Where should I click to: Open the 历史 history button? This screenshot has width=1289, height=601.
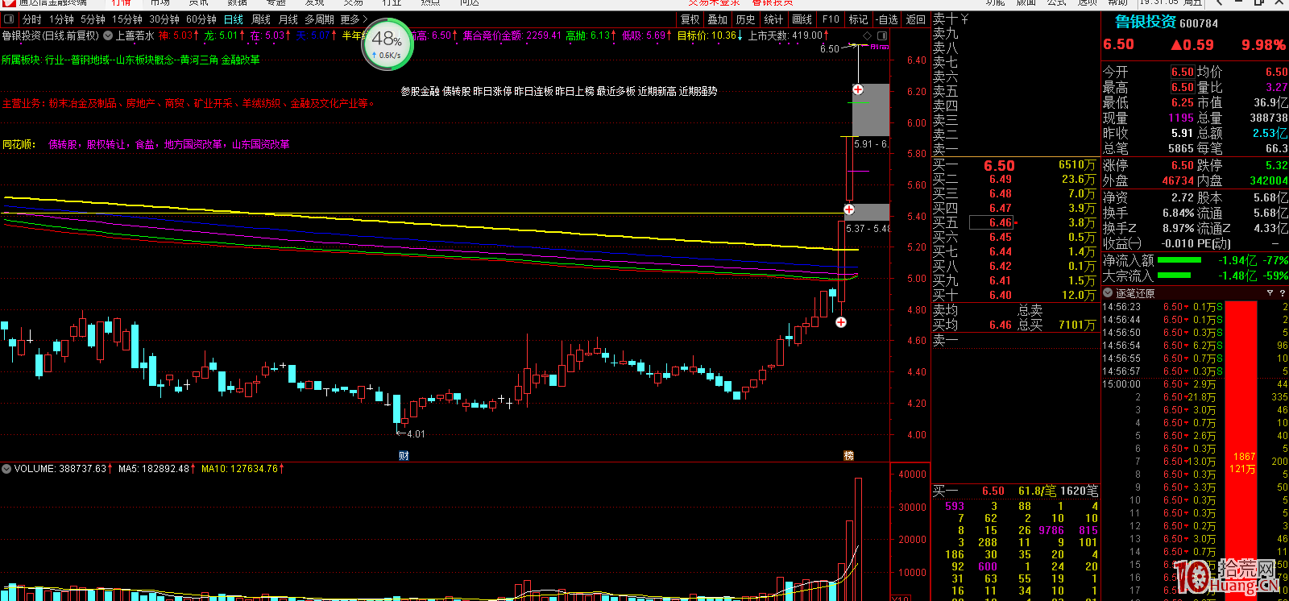pyautogui.click(x=746, y=19)
